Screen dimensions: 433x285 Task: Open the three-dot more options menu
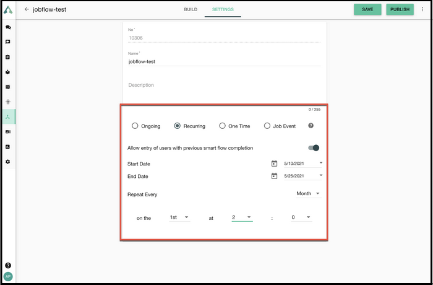pos(422,9)
